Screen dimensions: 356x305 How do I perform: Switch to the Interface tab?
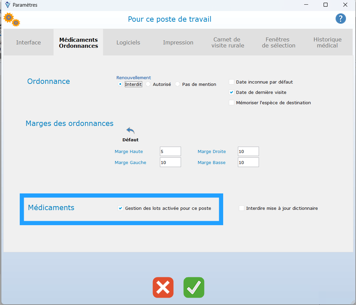pos(28,42)
